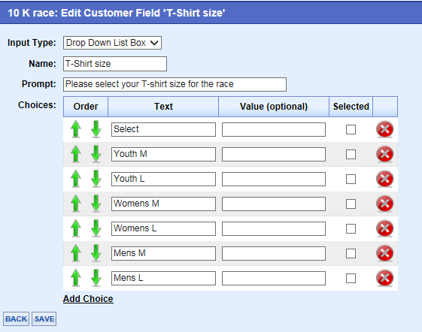Move Womens M choice up

tap(76, 204)
